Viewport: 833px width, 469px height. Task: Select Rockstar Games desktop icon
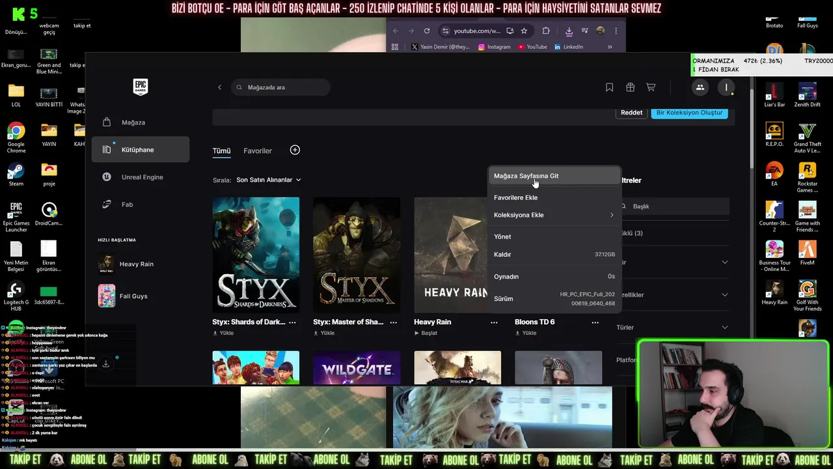click(x=808, y=178)
